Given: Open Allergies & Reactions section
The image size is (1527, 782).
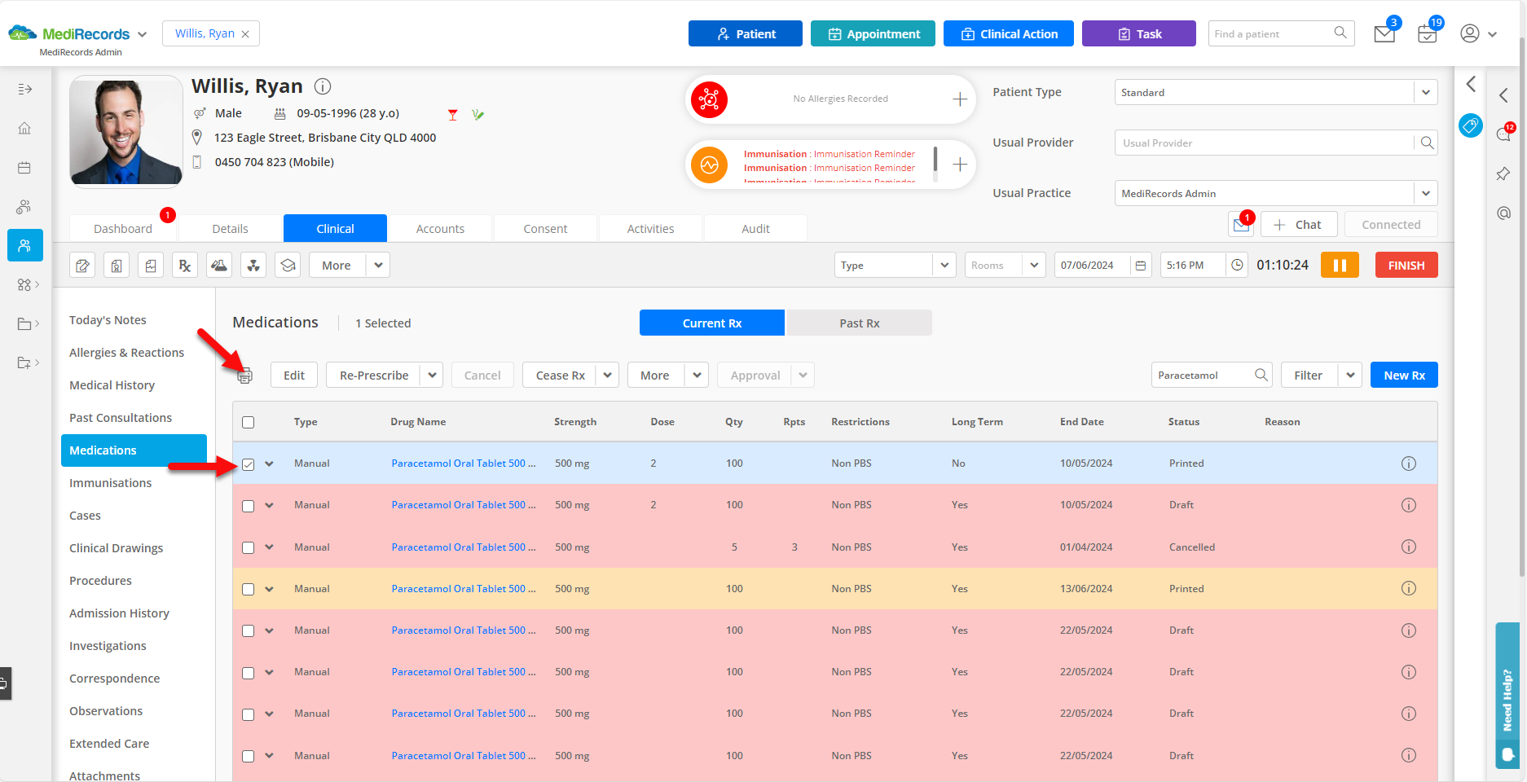Looking at the screenshot, I should (x=126, y=353).
